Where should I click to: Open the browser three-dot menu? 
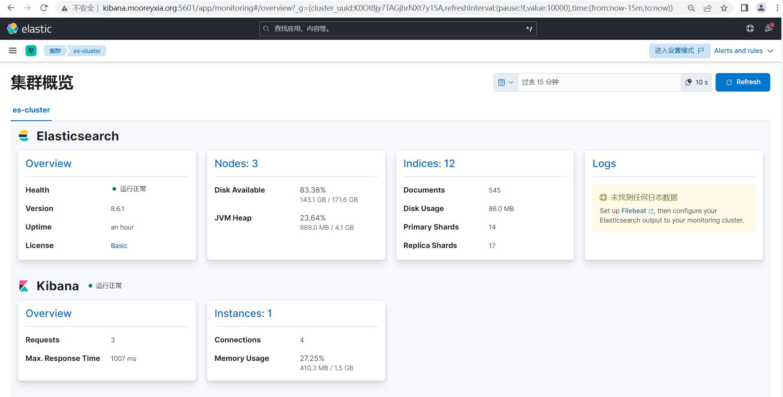coord(777,8)
